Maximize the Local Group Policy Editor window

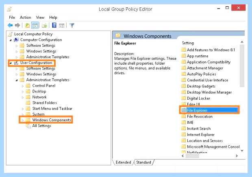coord(227,8)
